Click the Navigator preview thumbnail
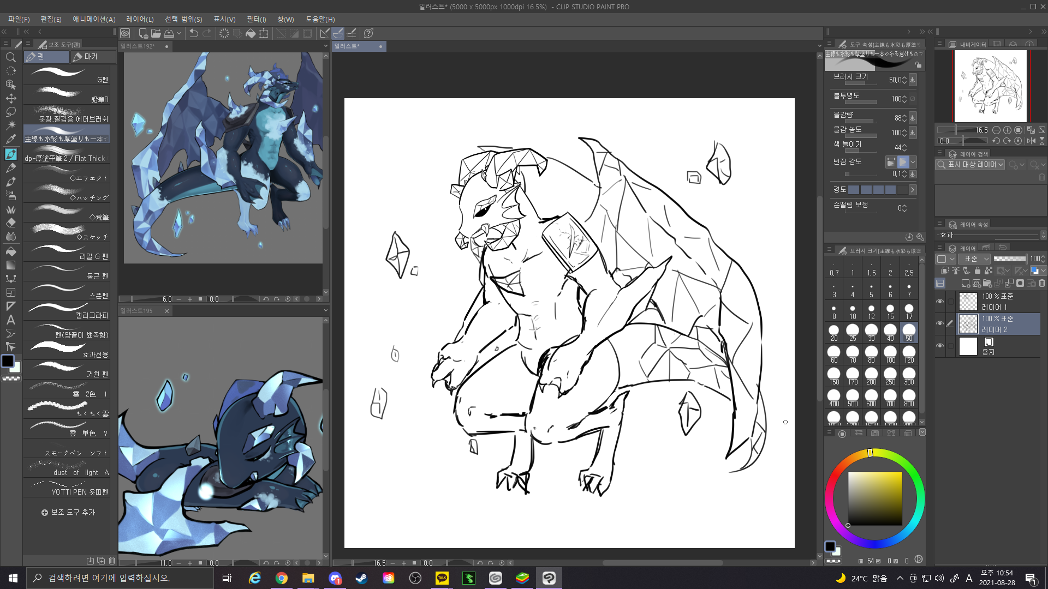 (x=990, y=86)
